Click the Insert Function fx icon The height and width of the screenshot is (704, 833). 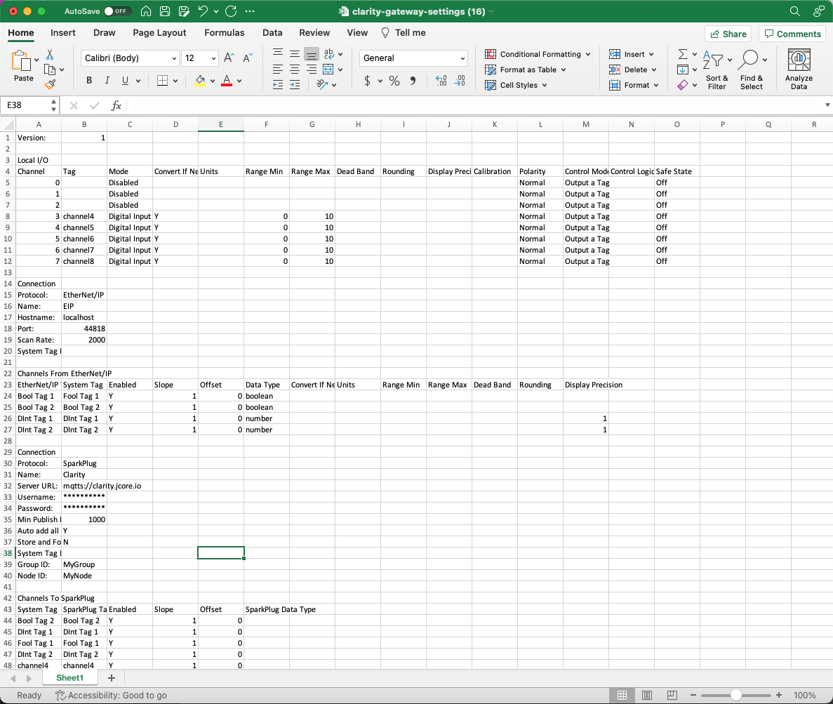point(116,105)
